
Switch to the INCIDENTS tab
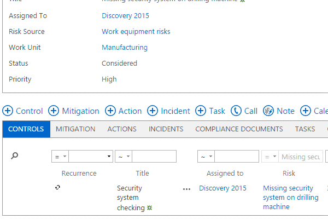pyautogui.click(x=166, y=129)
